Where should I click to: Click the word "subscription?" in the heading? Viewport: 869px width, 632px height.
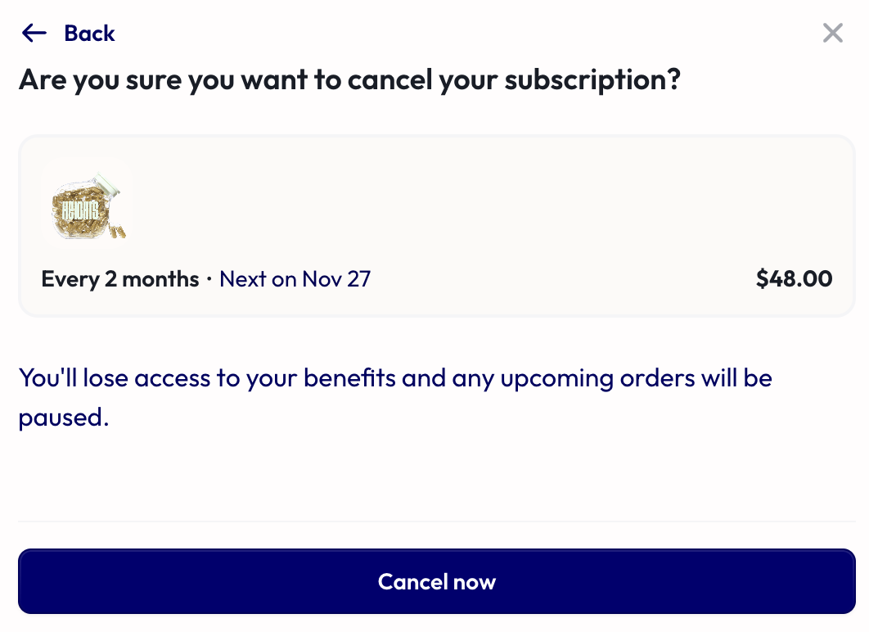pos(592,80)
